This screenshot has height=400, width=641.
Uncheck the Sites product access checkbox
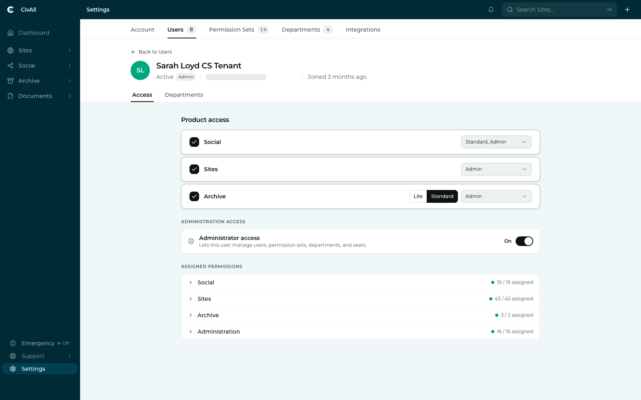click(194, 169)
